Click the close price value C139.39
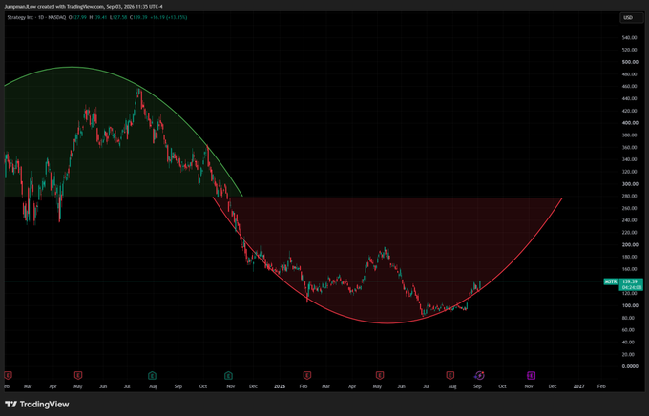The height and width of the screenshot is (416, 649). coord(138,18)
